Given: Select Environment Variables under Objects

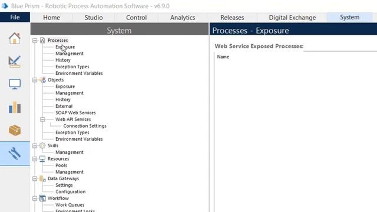Looking at the screenshot, I should 79,139.
